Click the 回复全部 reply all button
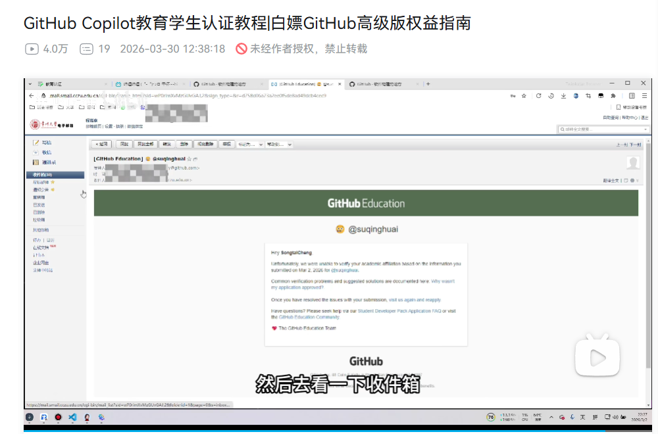 point(145,144)
